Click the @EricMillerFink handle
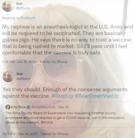This screenshot has height=138, width=135. pyautogui.click(x=43, y=107)
